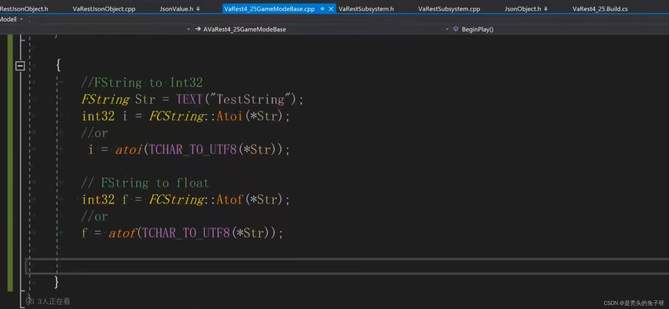669x309 pixels.
Task: Click a dashed breakpoint glyph in the margin
Action: 30,116
